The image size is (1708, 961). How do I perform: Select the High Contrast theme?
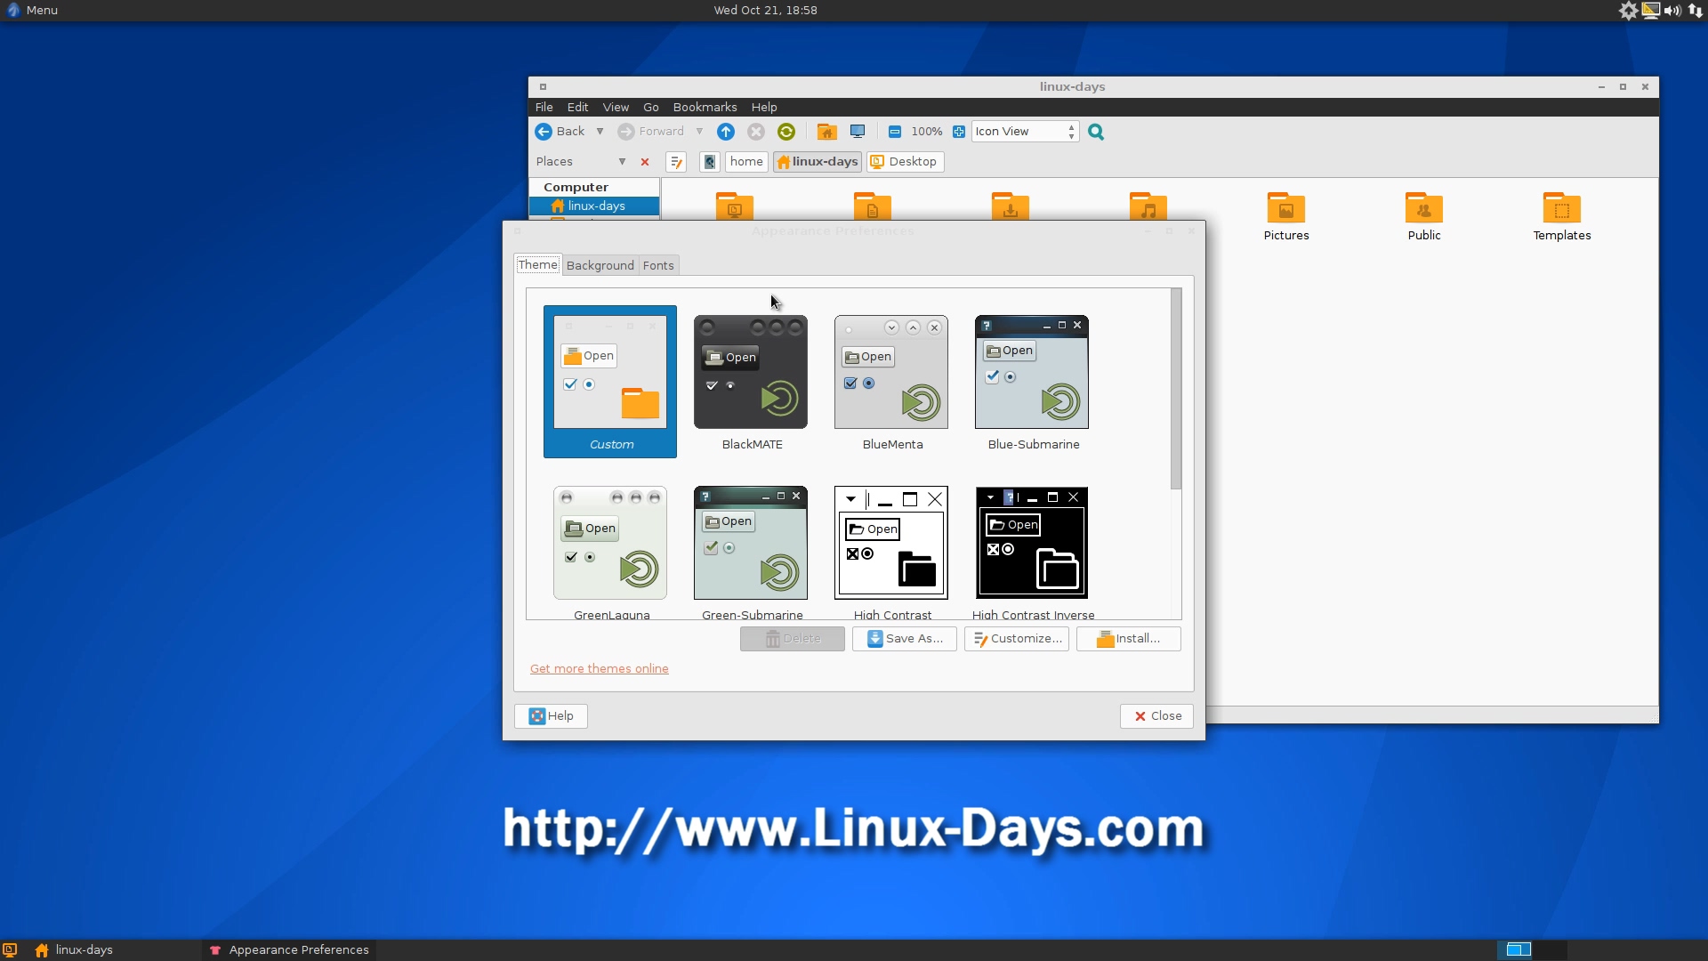(x=891, y=553)
